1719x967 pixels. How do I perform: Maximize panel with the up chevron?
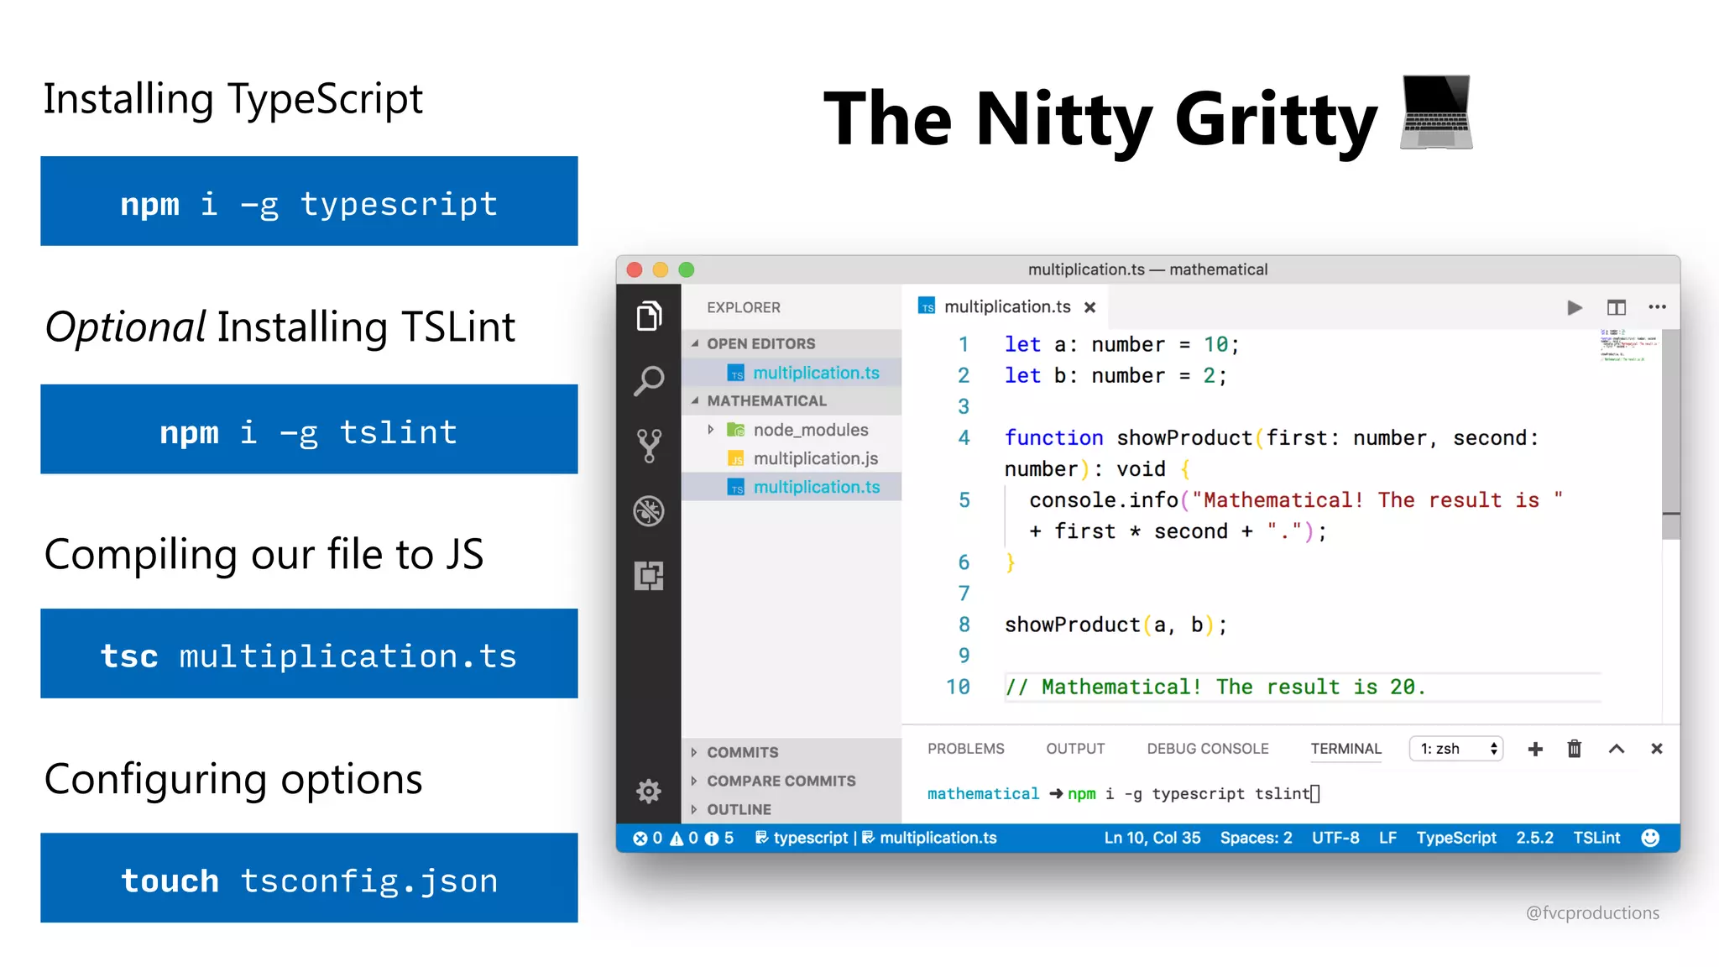[x=1617, y=749]
